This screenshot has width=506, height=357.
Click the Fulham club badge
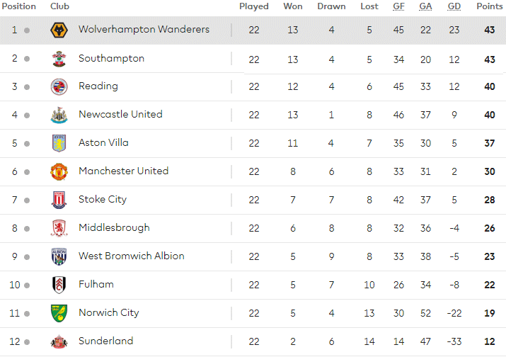coord(59,285)
